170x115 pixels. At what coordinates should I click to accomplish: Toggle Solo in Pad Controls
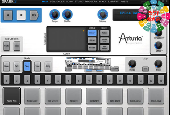(17, 46)
